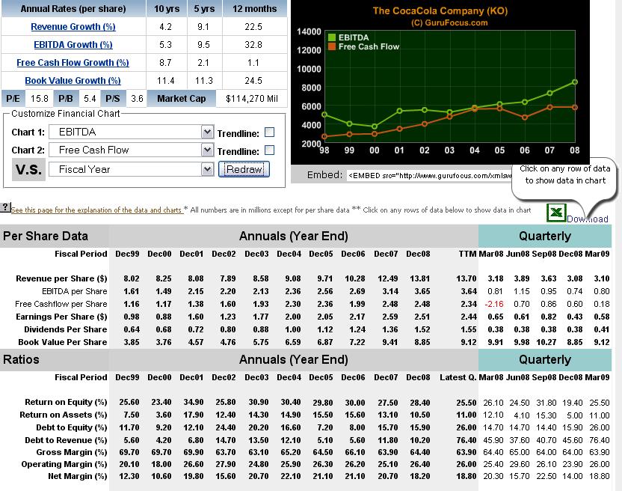
Task: Expand the V.S. Fiscal Year dropdown
Action: [207, 170]
